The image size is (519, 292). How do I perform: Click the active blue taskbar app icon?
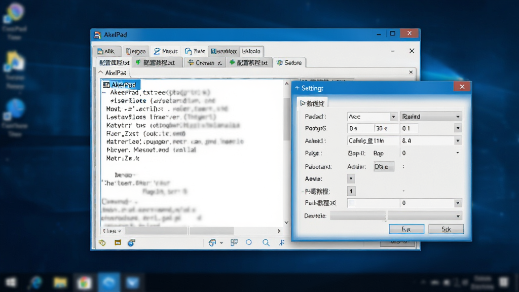pyautogui.click(x=108, y=282)
